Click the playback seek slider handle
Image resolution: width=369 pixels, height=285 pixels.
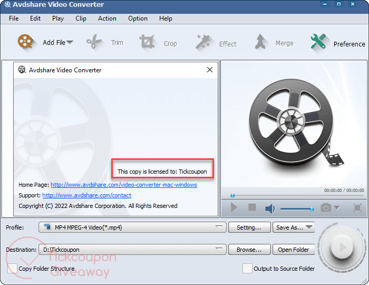coord(232,195)
